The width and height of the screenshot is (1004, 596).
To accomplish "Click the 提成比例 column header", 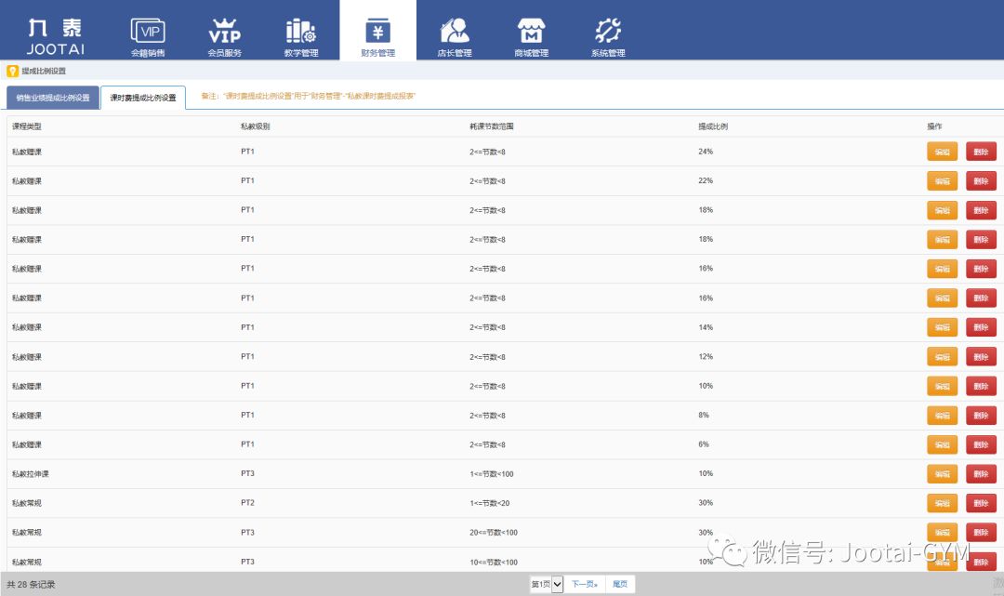I will 713,126.
